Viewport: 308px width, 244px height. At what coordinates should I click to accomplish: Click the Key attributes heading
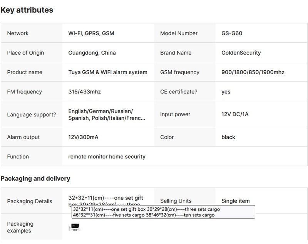click(27, 10)
